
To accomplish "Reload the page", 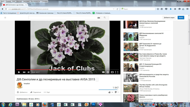I will [117, 9].
